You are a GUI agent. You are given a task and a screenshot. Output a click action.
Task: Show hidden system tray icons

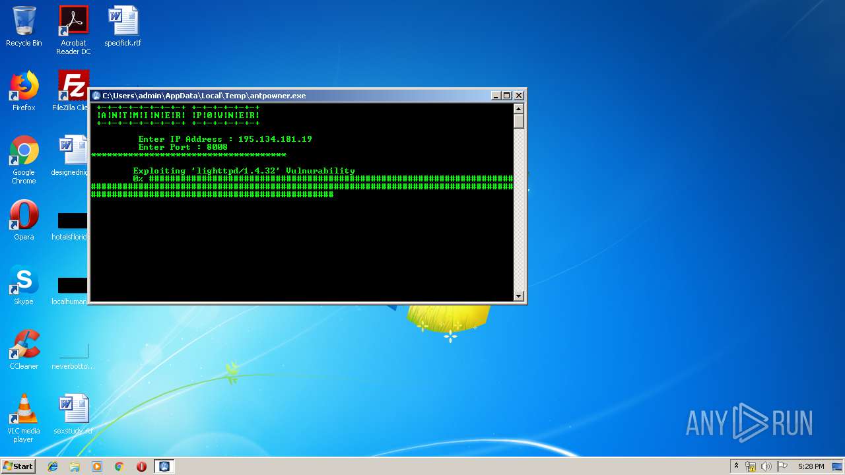[x=736, y=466]
